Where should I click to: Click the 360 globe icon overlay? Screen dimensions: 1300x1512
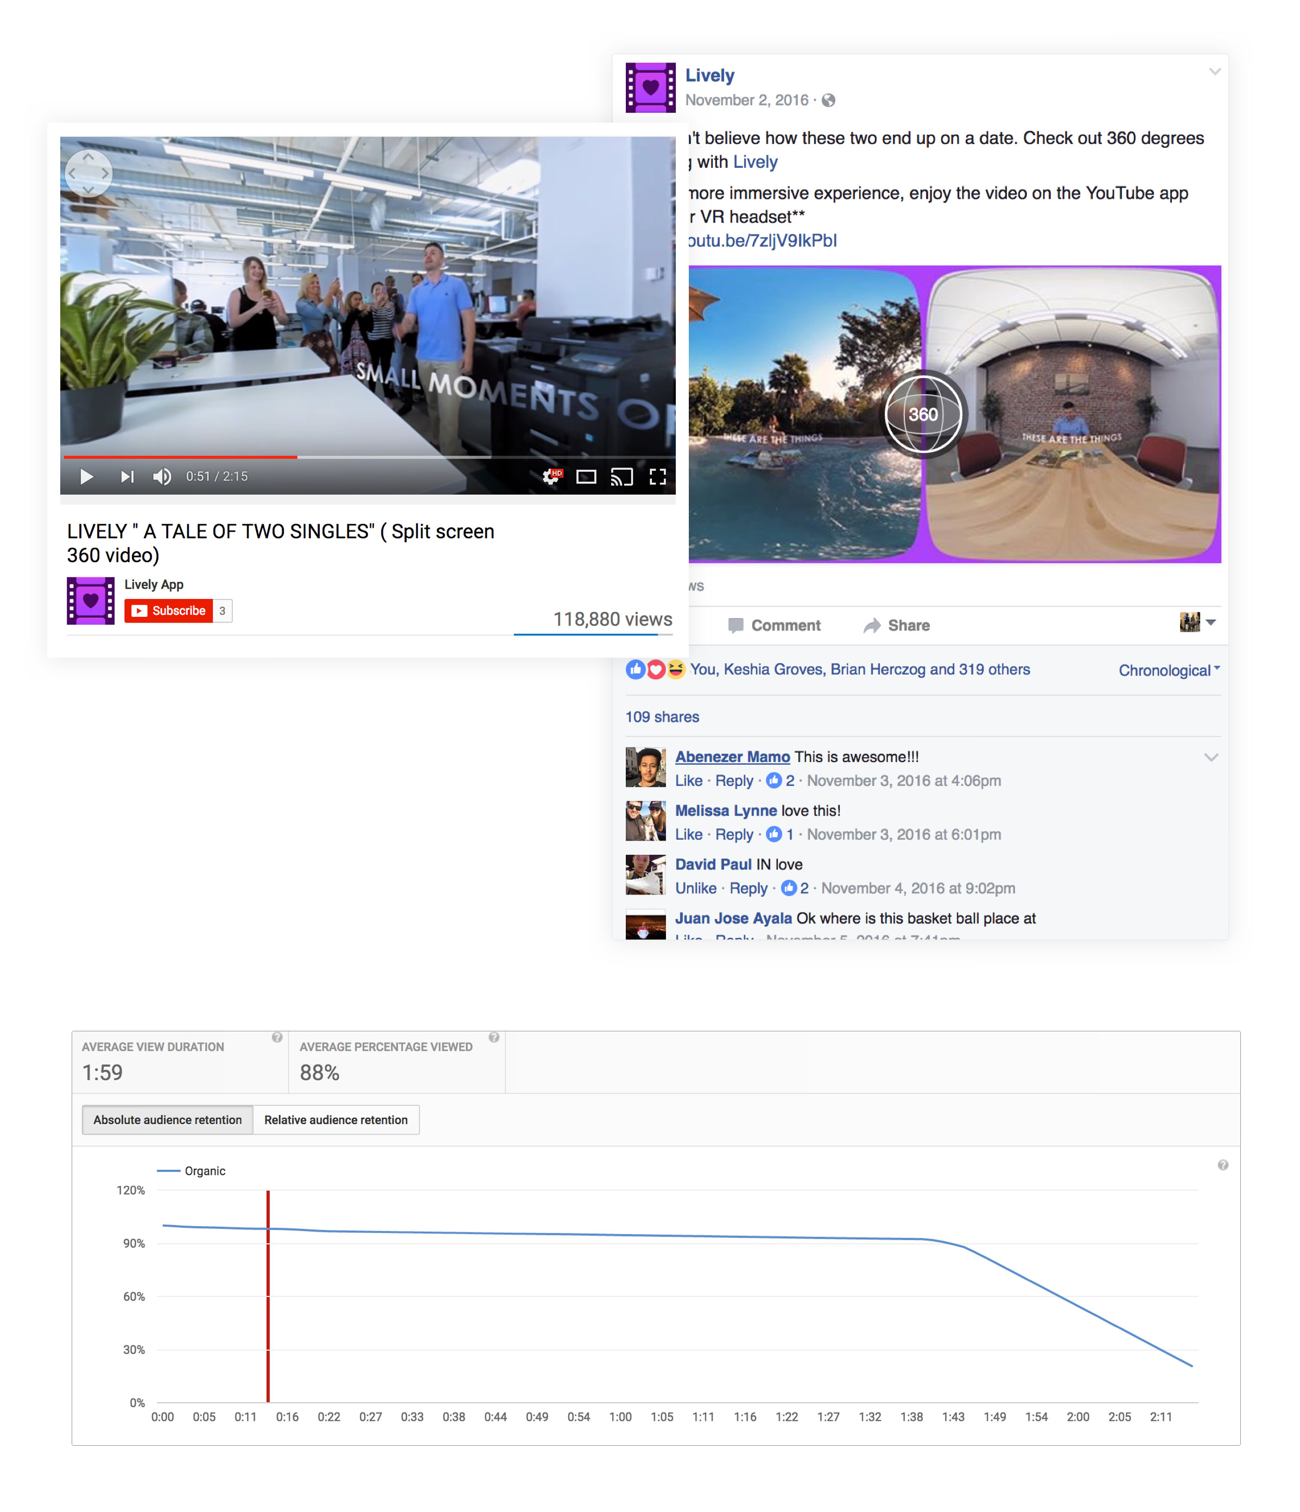point(923,414)
